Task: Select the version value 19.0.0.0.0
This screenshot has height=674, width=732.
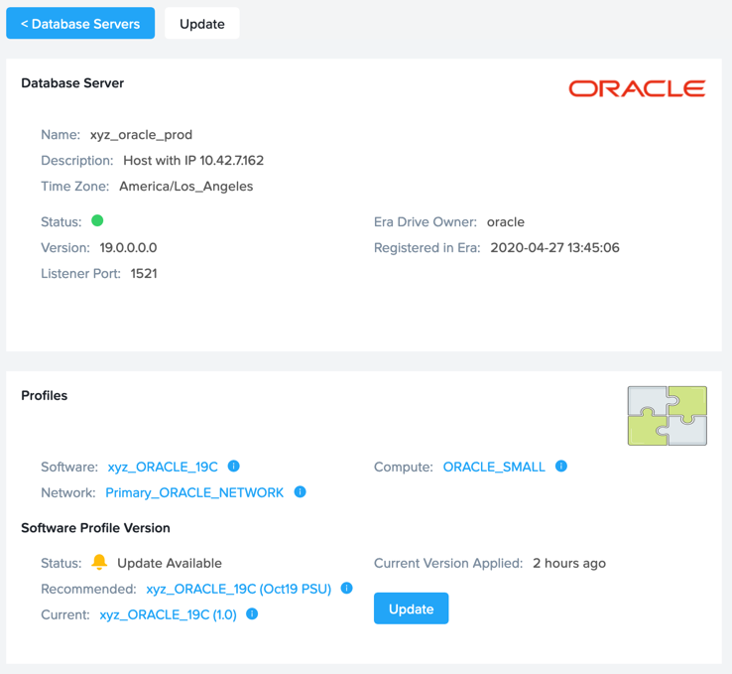Action: click(x=128, y=247)
